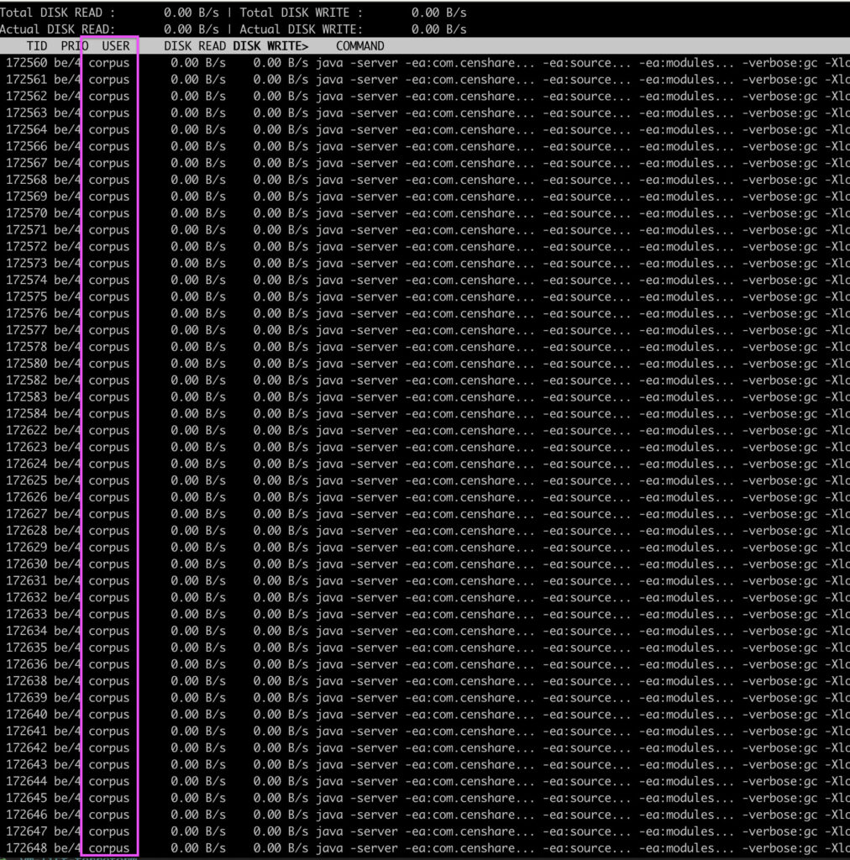This screenshot has width=850, height=860.
Task: Select thread ID 172636
Action: pos(27,665)
